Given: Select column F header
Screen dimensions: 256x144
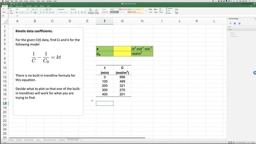Looking at the screenshot, I should coord(105,21).
